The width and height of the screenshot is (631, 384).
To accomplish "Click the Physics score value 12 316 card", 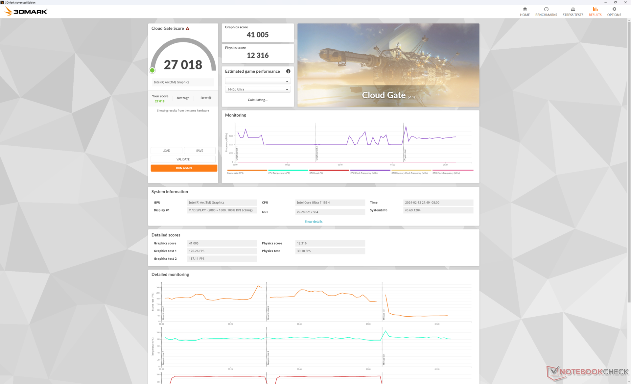I will 258,53.
